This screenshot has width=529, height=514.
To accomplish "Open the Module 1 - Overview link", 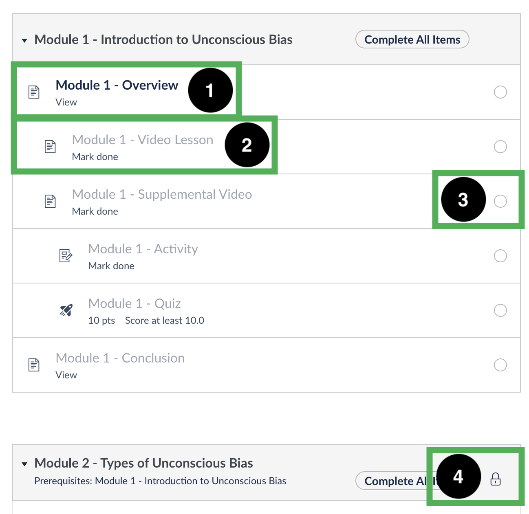I will coord(117,85).
